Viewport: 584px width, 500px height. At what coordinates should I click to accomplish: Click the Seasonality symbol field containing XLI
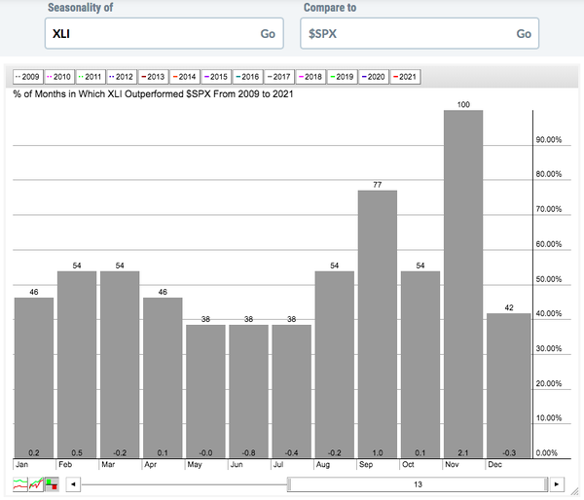coord(146,33)
